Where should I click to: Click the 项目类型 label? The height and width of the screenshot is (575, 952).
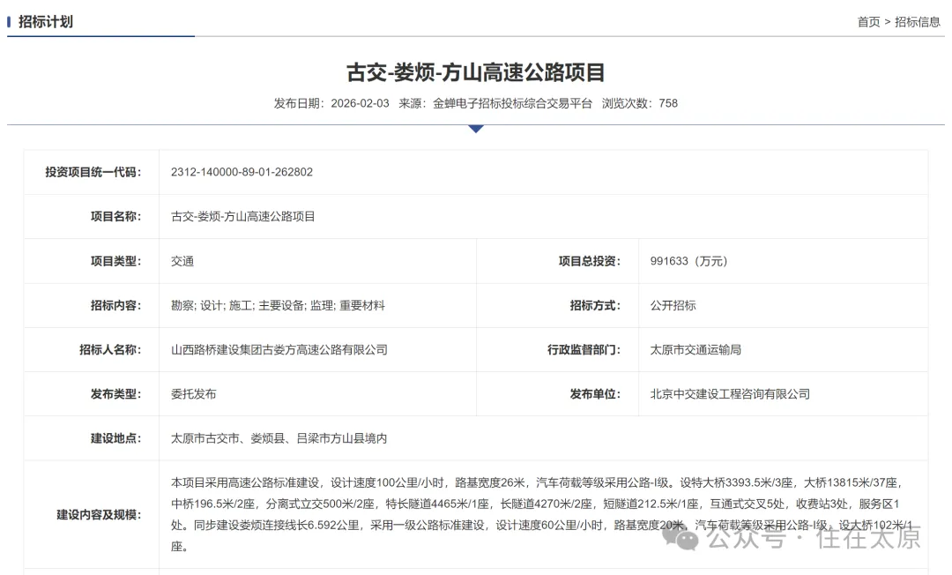coord(116,261)
